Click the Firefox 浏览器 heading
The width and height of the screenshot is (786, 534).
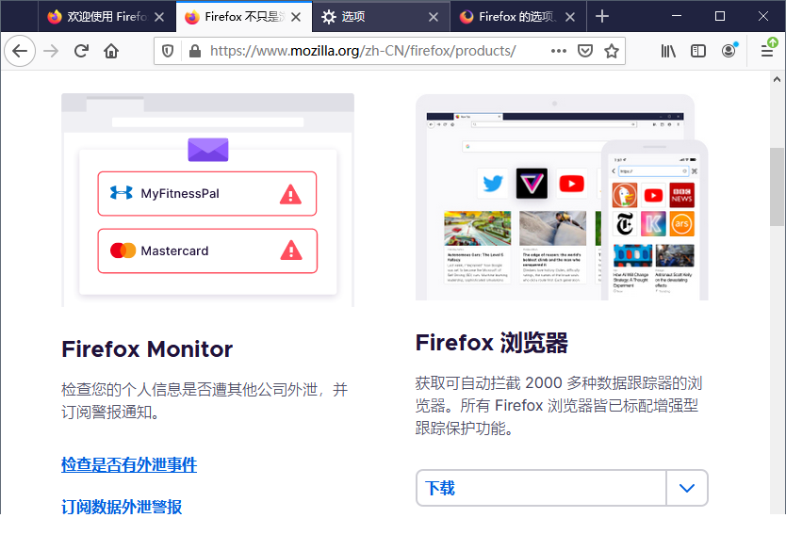(x=492, y=343)
